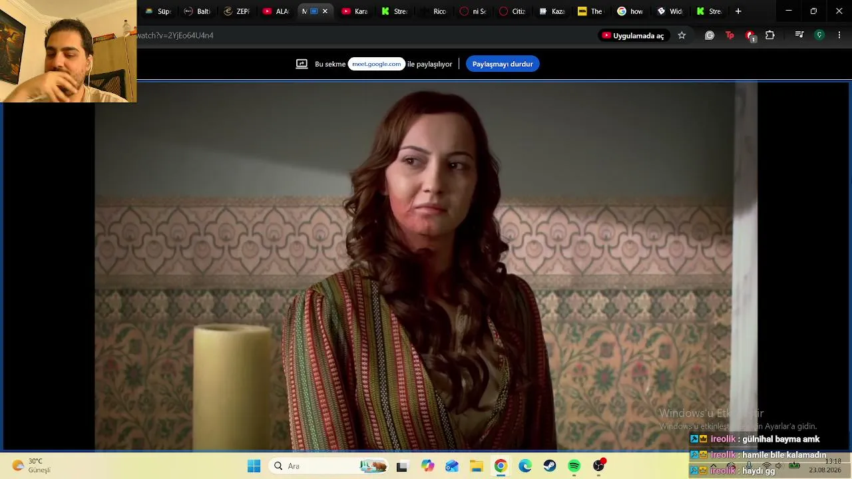Click the tab sharing screen icon

[x=314, y=11]
